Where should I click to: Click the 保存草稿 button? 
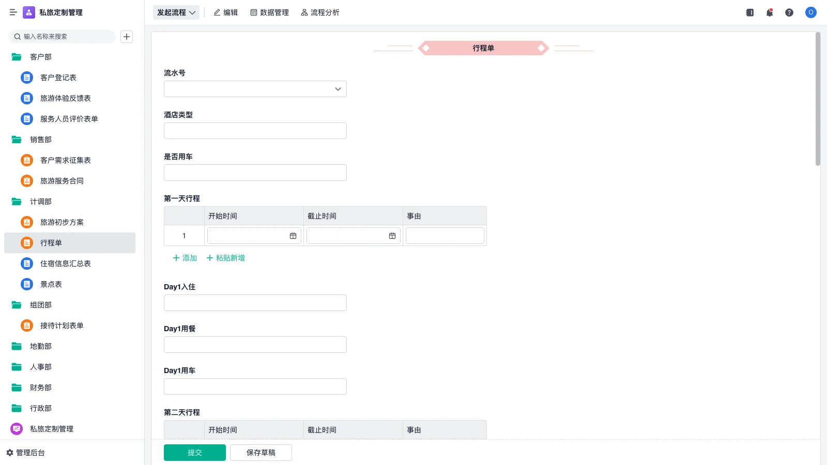click(x=261, y=453)
